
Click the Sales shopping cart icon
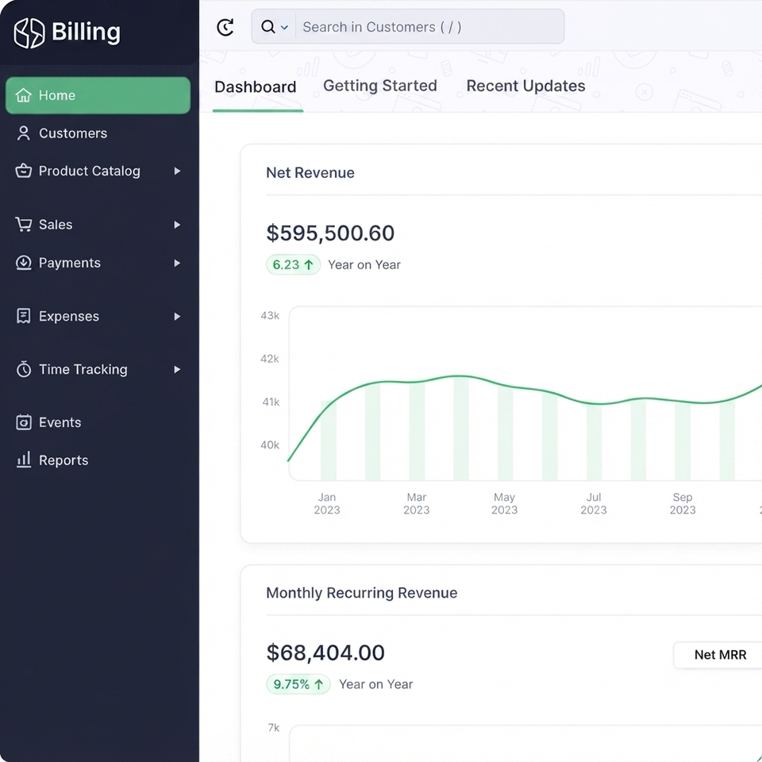[23, 224]
